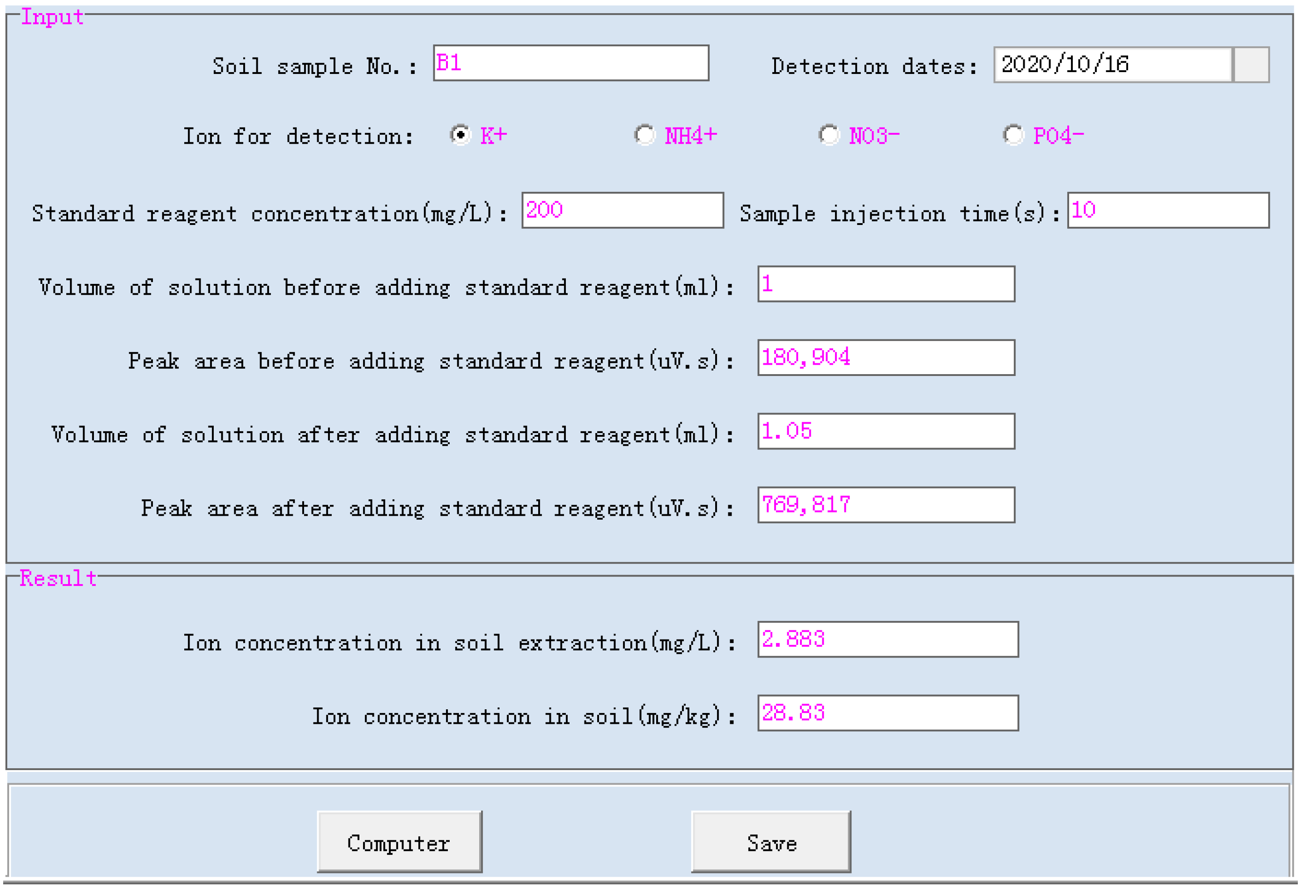The height and width of the screenshot is (888, 1301).
Task: Choose PO4- for ion detection
Action: 1013,135
